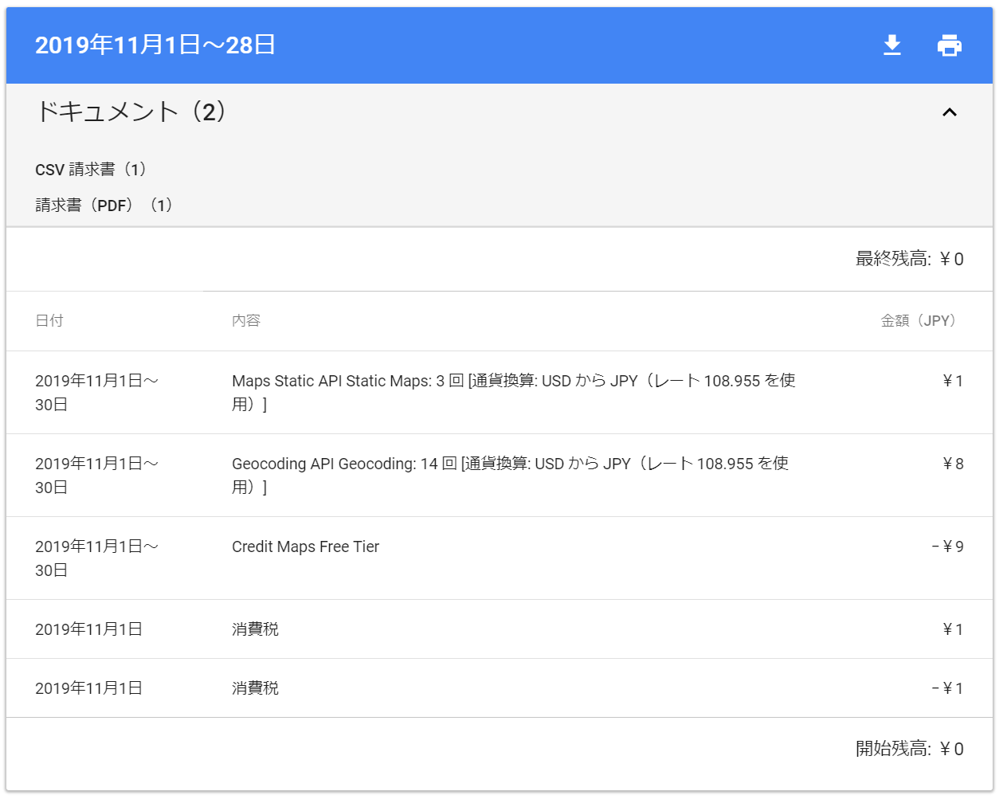Click the Credit Maps Free Tier entry
The image size is (1003, 803).
305,547
